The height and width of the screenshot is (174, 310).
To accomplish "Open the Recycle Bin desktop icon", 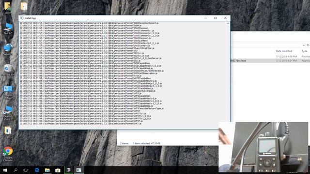I will (x=8, y=70).
